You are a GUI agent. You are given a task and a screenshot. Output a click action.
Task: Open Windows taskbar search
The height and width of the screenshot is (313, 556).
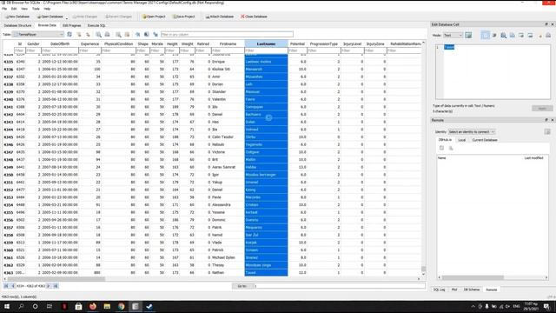click(21, 306)
